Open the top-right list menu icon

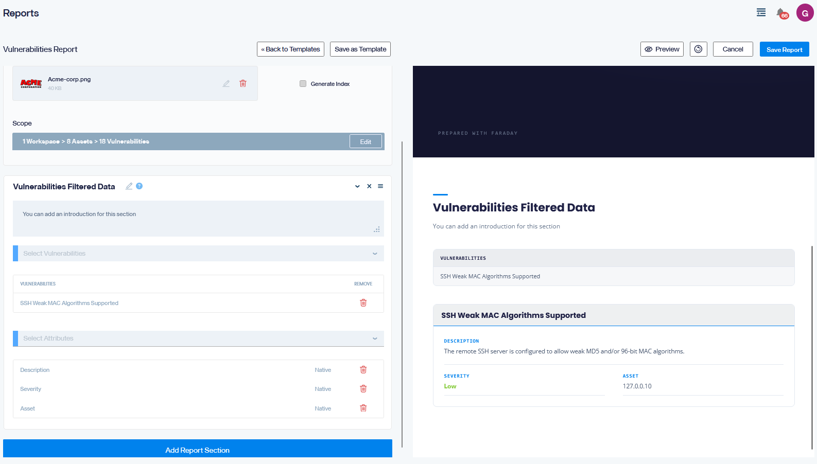pyautogui.click(x=761, y=12)
